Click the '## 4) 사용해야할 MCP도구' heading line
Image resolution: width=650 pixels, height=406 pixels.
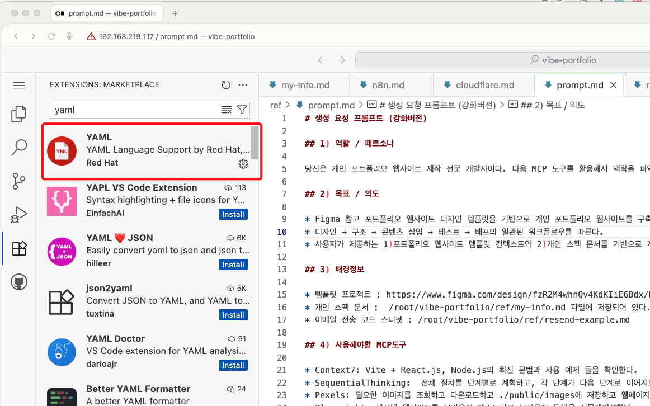point(355,344)
